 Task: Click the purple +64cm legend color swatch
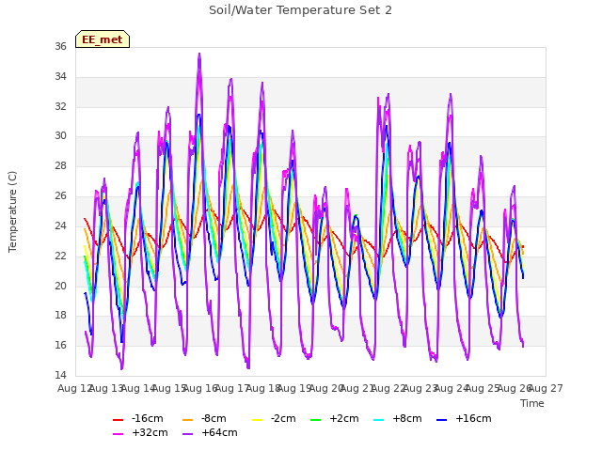point(188,434)
